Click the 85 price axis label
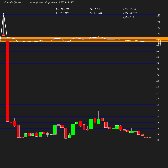 click(158, 57)
